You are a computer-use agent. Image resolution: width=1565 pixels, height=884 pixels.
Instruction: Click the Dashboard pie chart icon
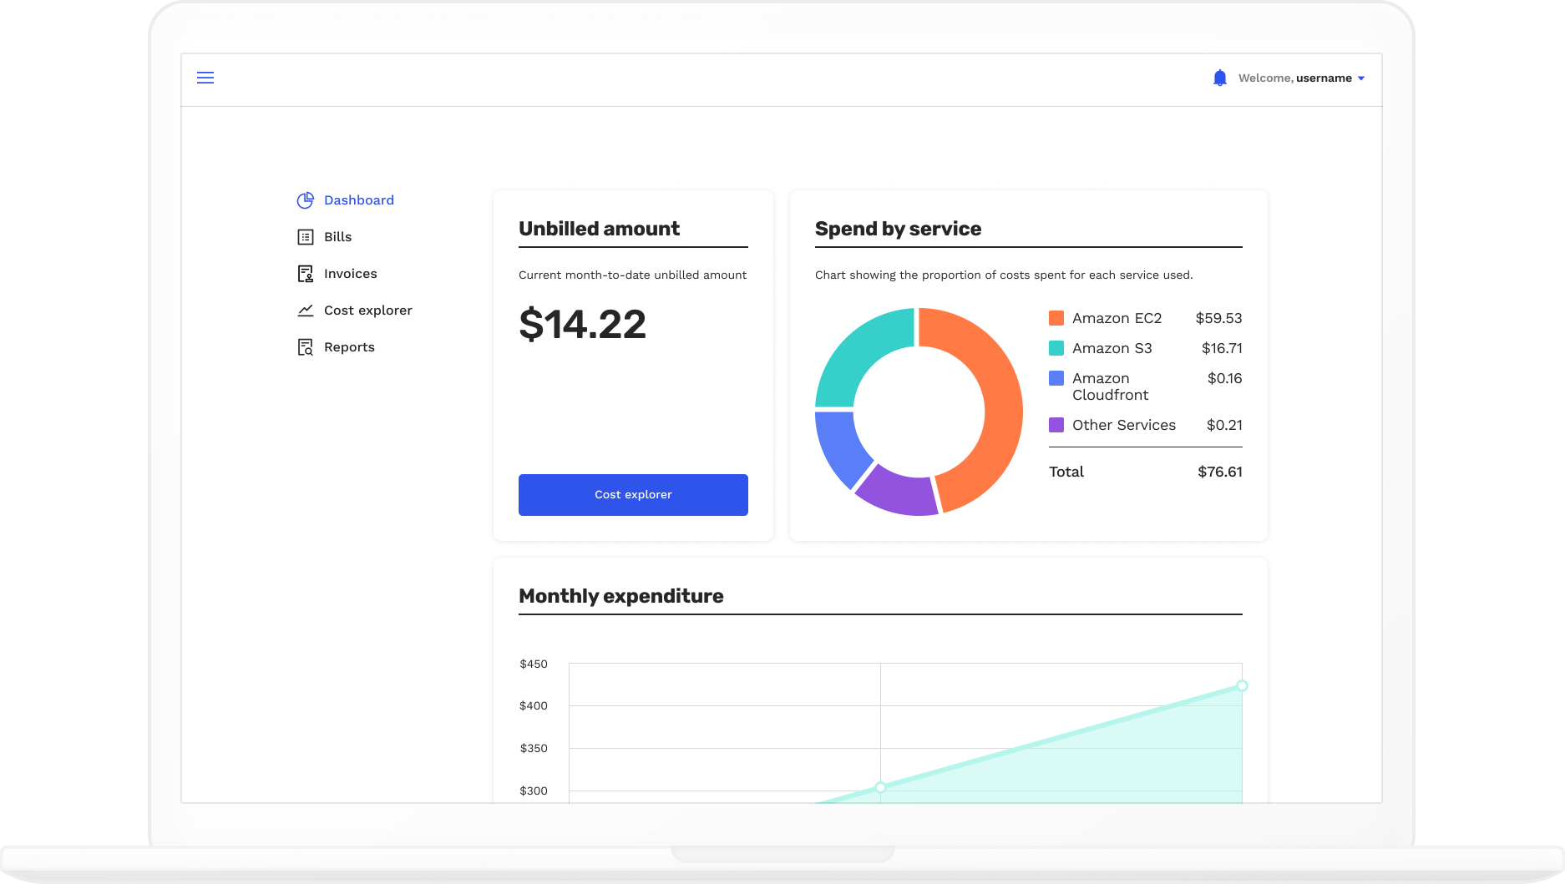point(306,200)
